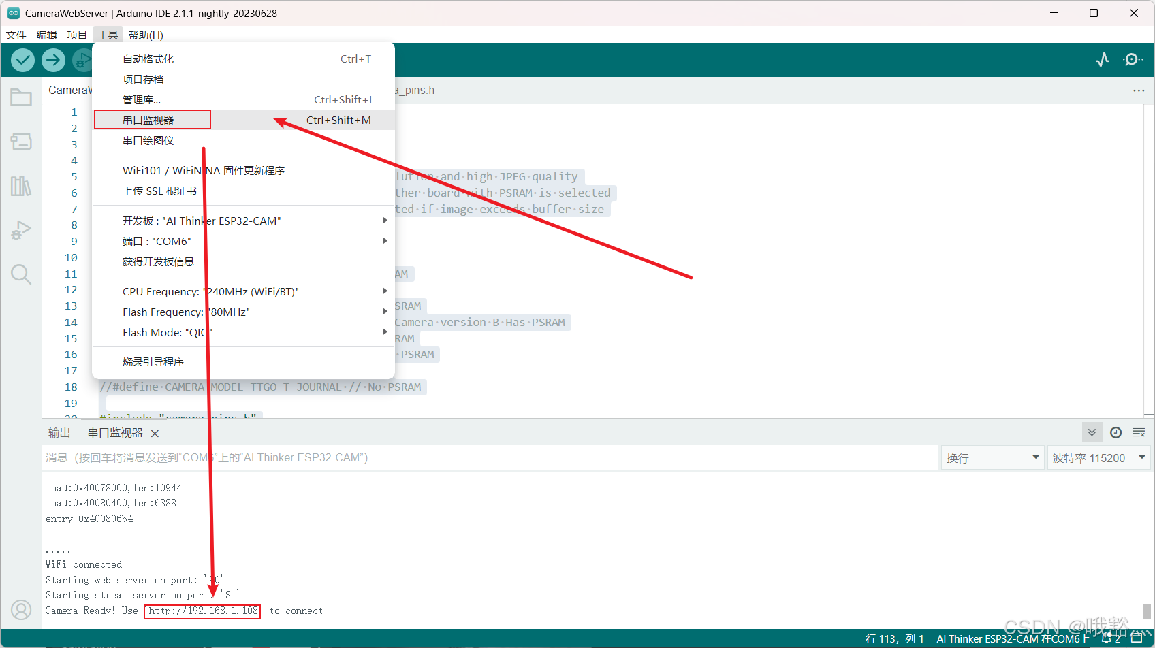
Task: Select Upload SSL Root Certificates entry
Action: (x=244, y=191)
